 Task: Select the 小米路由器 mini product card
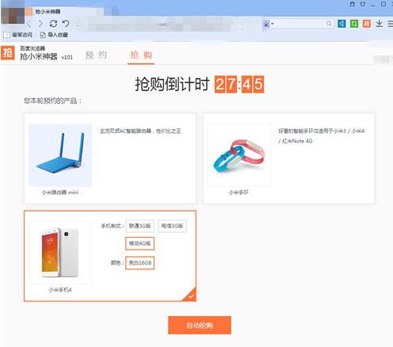click(110, 158)
